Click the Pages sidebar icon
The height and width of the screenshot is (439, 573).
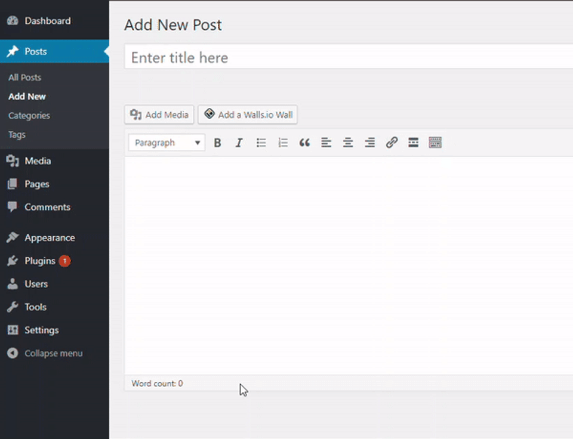pos(13,184)
